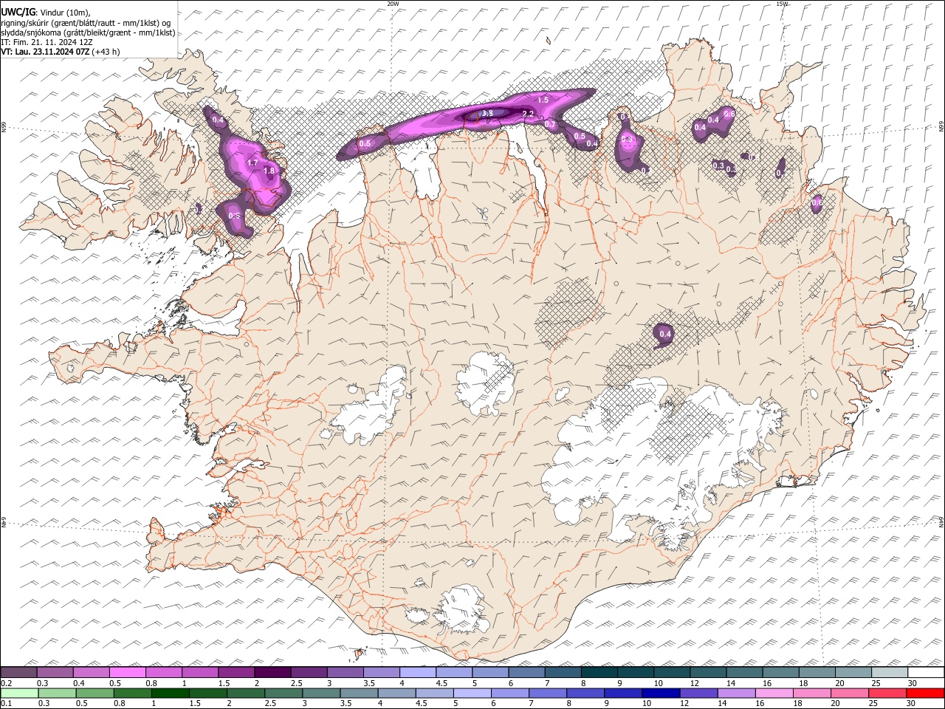Click the 0.2 label on the upper legend

point(6,683)
